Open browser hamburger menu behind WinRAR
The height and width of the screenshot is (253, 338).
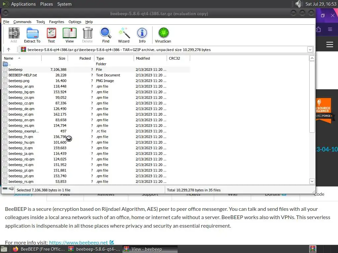tap(330, 29)
